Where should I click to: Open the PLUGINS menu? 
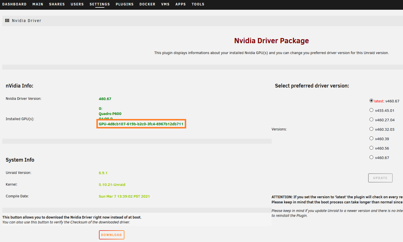click(124, 4)
